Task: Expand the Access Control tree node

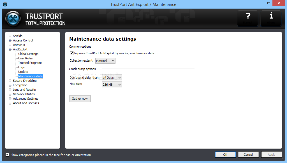Action: [x=10, y=40]
